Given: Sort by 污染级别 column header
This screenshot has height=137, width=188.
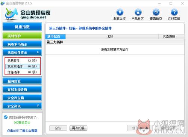Looking at the screenshot, I should pos(171,37).
